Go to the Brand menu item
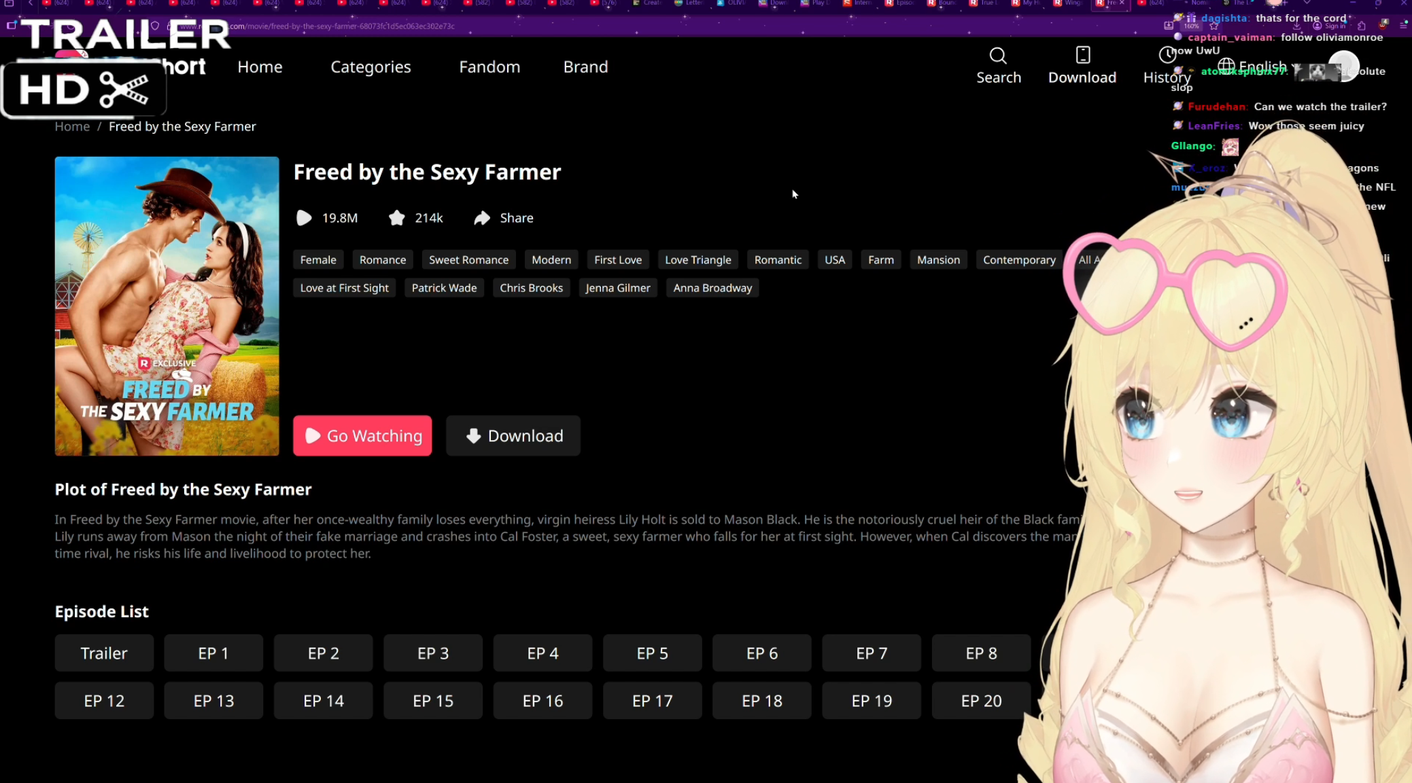1412x783 pixels. [x=585, y=67]
